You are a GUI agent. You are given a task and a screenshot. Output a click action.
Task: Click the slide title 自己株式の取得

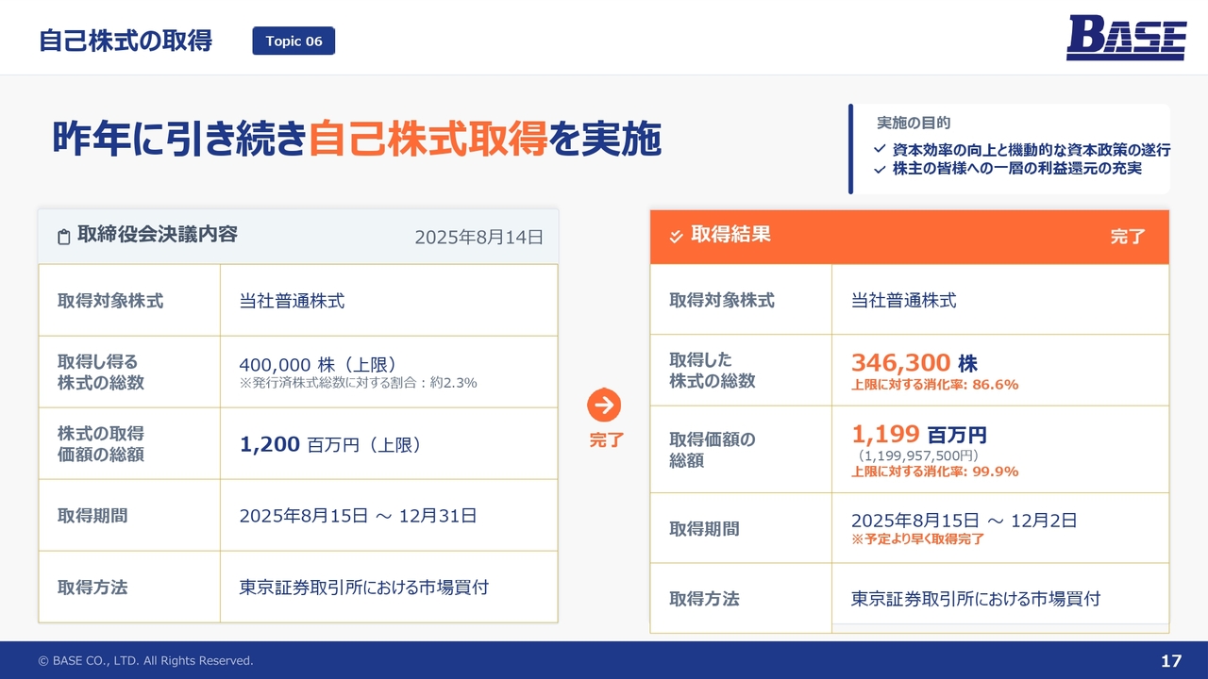click(126, 41)
